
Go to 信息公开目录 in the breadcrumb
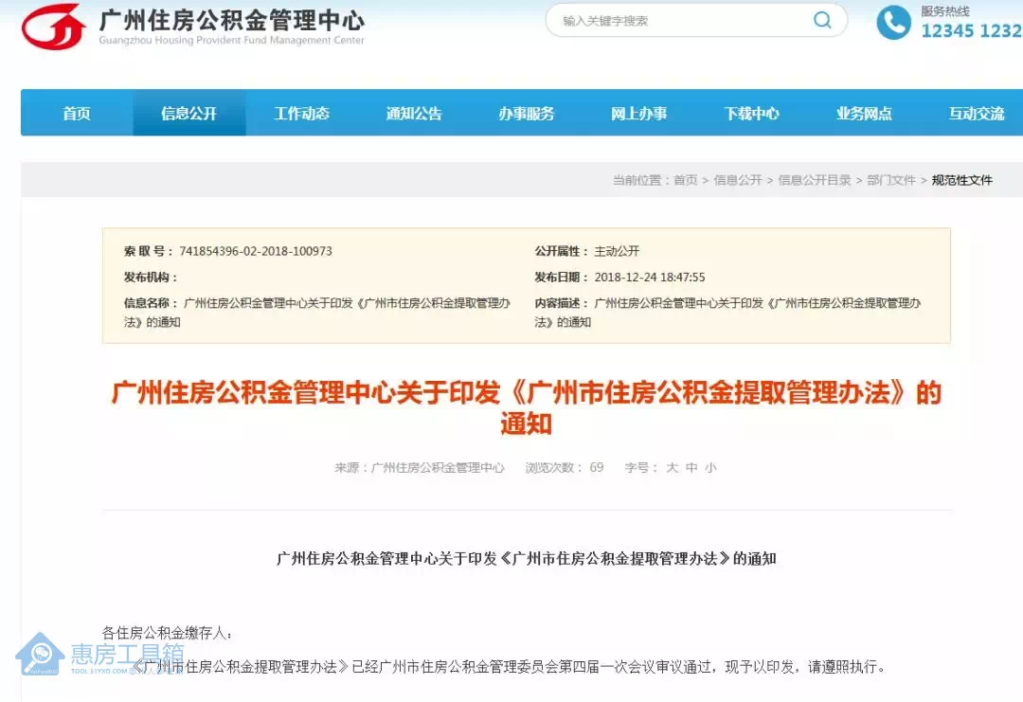point(815,180)
